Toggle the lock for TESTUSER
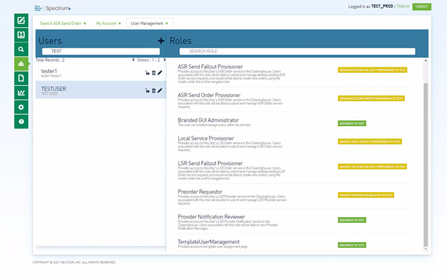The image size is (447, 276). click(148, 91)
